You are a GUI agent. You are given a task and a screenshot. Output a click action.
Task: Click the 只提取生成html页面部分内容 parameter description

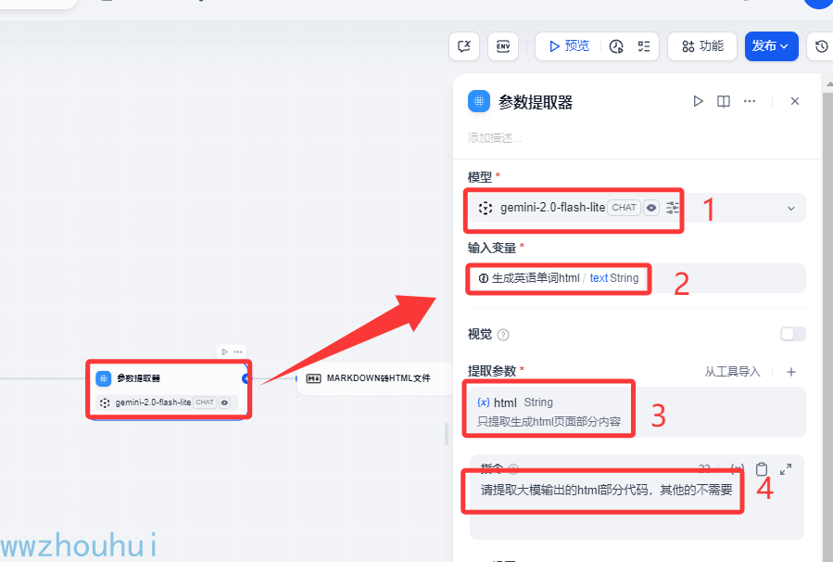549,422
